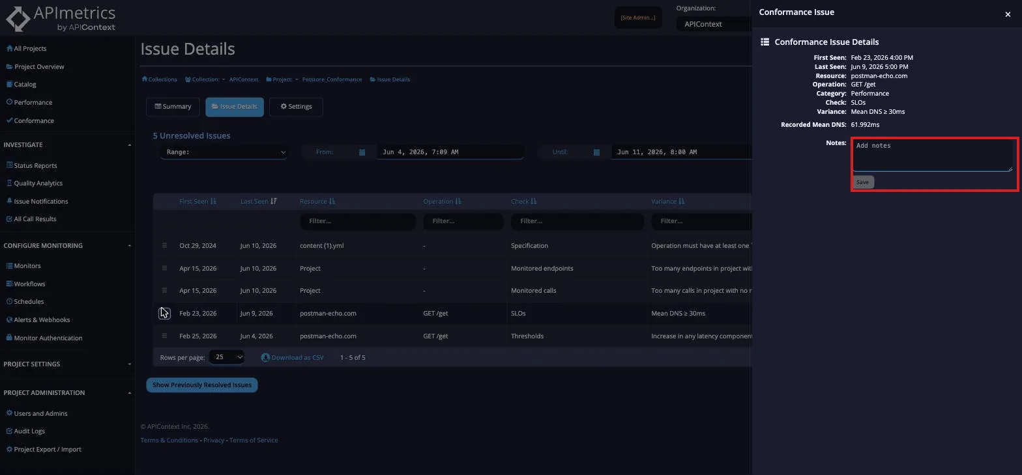Sort by Operation column
The width and height of the screenshot is (1022, 475).
tap(442, 202)
